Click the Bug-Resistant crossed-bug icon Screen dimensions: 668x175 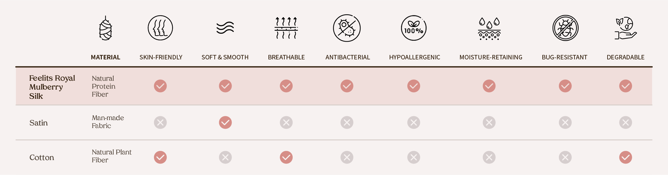[x=565, y=28]
